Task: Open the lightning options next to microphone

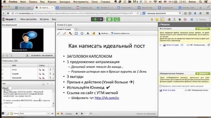Action: coord(101,19)
